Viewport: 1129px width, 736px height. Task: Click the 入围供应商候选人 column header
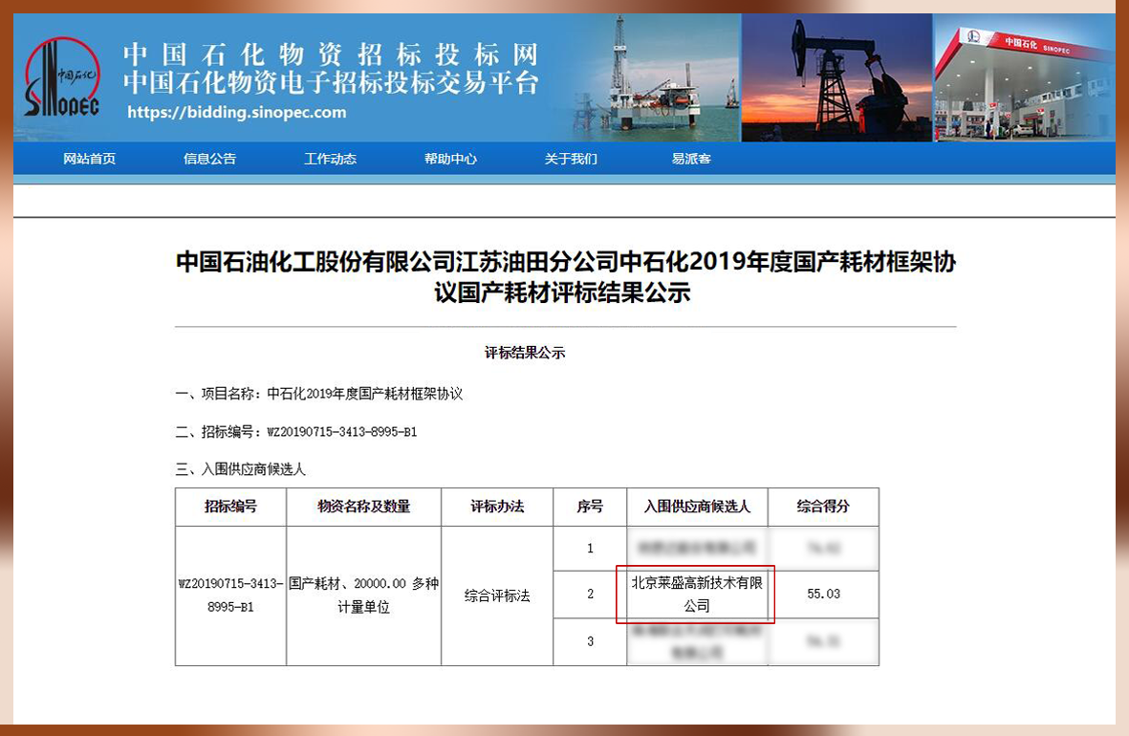coord(697,507)
